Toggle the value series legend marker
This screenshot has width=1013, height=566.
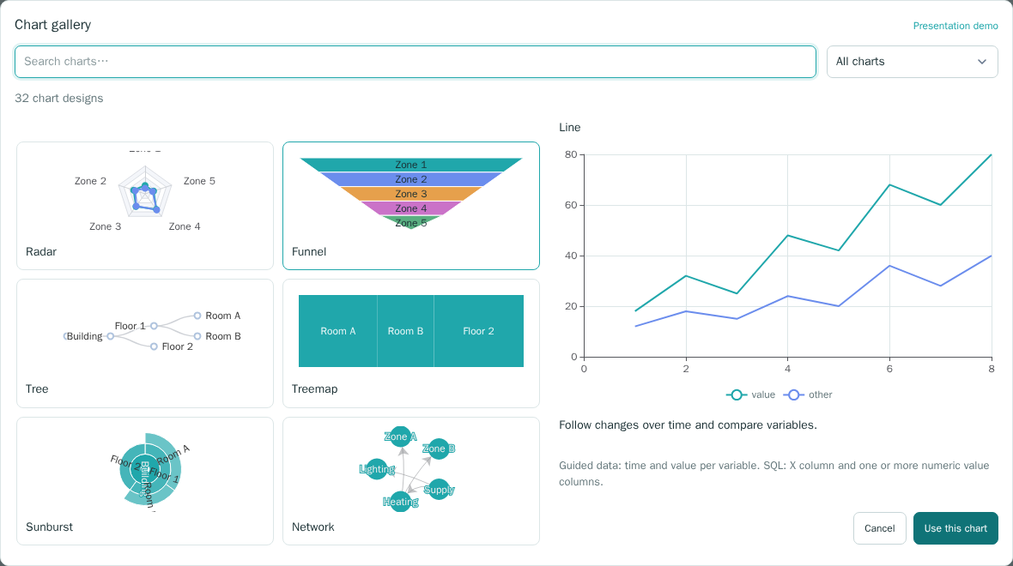coord(737,395)
